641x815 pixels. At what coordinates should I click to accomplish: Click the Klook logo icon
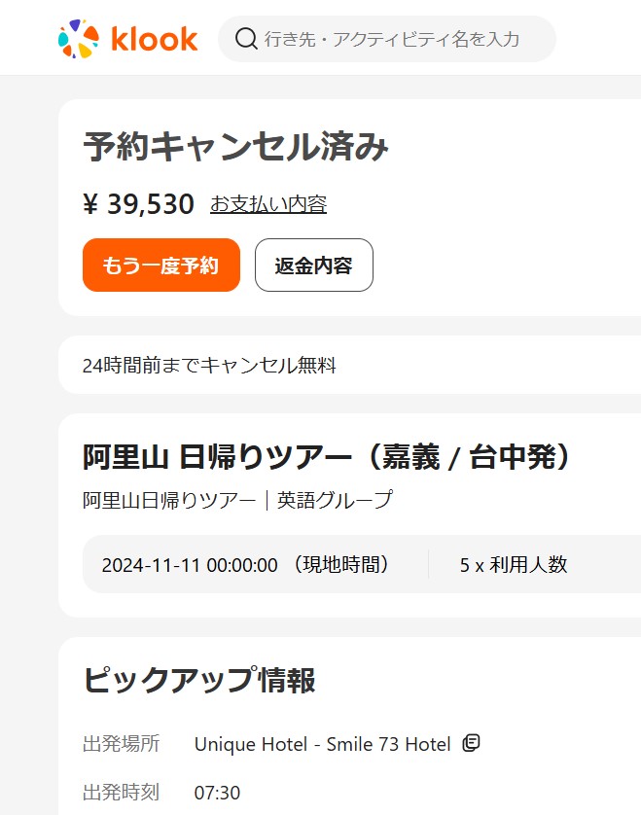tap(79, 39)
